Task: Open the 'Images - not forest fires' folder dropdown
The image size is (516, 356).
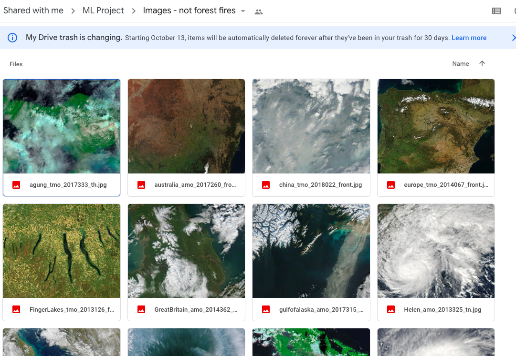Action: (243, 11)
